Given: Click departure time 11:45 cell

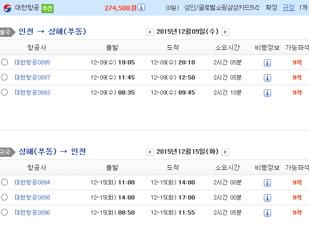Looking at the screenshot, I should tap(113, 77).
